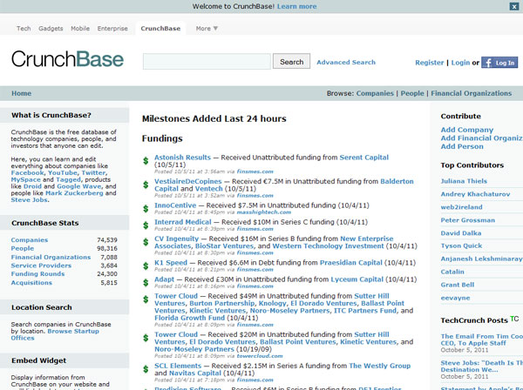This screenshot has height=390, width=523.
Task: Click the dollar icon beside Tower Cloud $20M
Action: pos(146,338)
